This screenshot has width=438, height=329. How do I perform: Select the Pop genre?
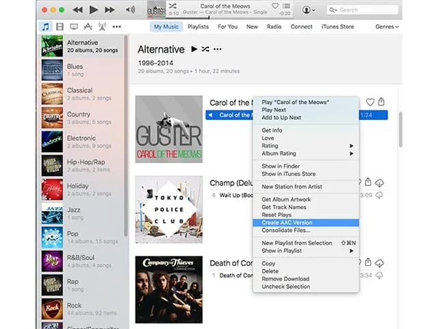(x=81, y=237)
